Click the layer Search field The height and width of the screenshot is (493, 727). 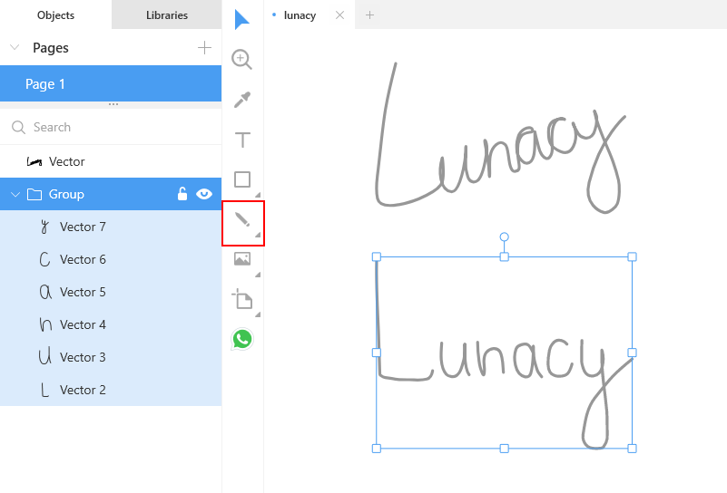tap(111, 127)
